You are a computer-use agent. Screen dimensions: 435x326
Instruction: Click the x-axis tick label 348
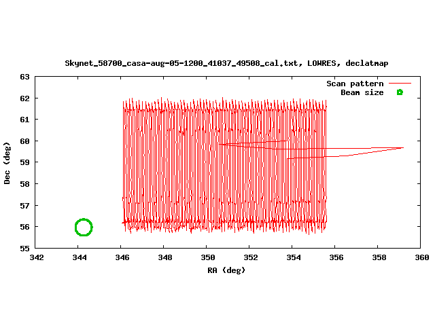[x=165, y=258]
